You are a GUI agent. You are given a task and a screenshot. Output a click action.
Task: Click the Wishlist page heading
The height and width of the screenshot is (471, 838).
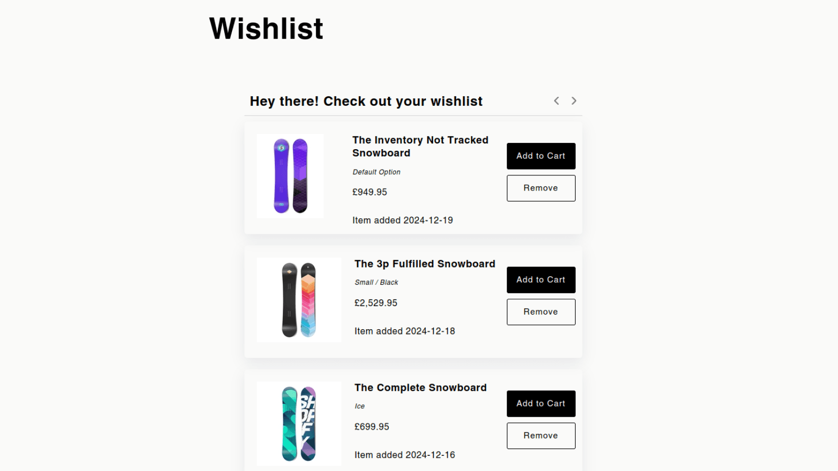coord(266,29)
